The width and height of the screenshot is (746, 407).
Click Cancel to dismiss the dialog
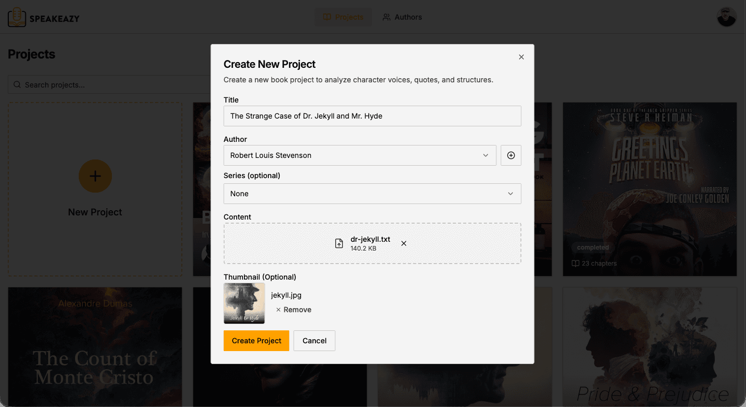(314, 341)
